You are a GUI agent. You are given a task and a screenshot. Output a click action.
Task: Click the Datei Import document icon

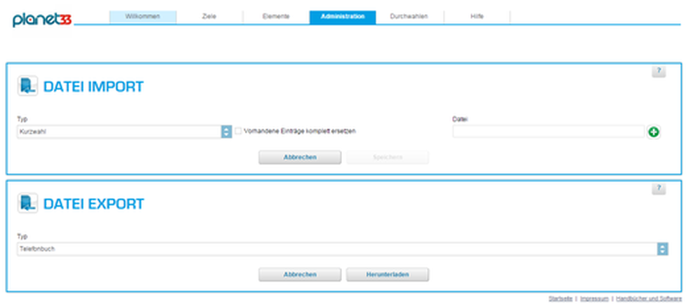(x=28, y=85)
